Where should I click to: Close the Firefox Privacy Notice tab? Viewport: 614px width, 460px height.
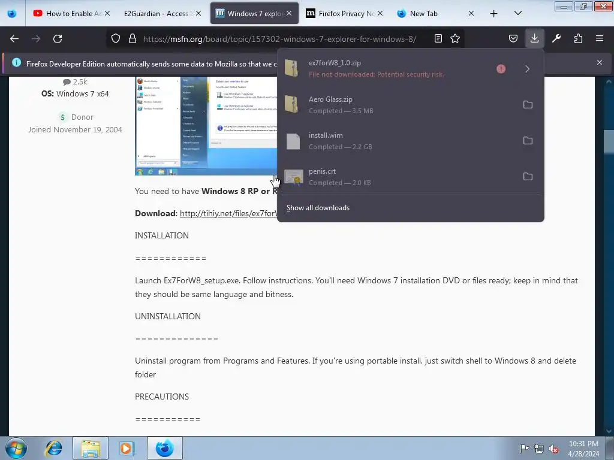380,13
